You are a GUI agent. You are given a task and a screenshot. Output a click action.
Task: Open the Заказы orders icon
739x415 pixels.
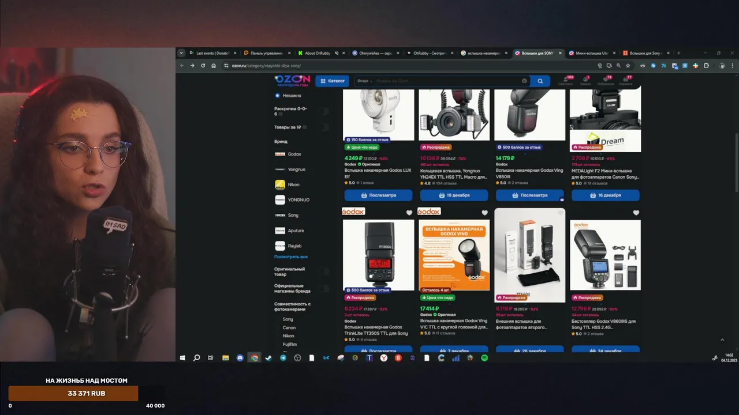[x=585, y=81]
